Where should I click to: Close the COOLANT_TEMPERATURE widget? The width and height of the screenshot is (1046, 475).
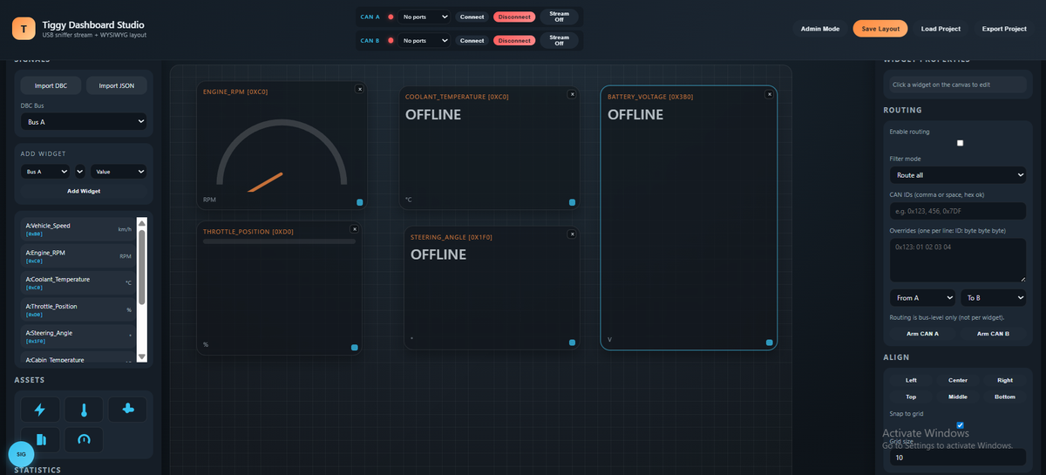pyautogui.click(x=572, y=93)
